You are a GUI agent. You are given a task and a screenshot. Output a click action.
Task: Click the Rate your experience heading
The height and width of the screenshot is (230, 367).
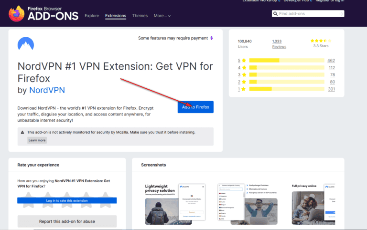point(38,165)
